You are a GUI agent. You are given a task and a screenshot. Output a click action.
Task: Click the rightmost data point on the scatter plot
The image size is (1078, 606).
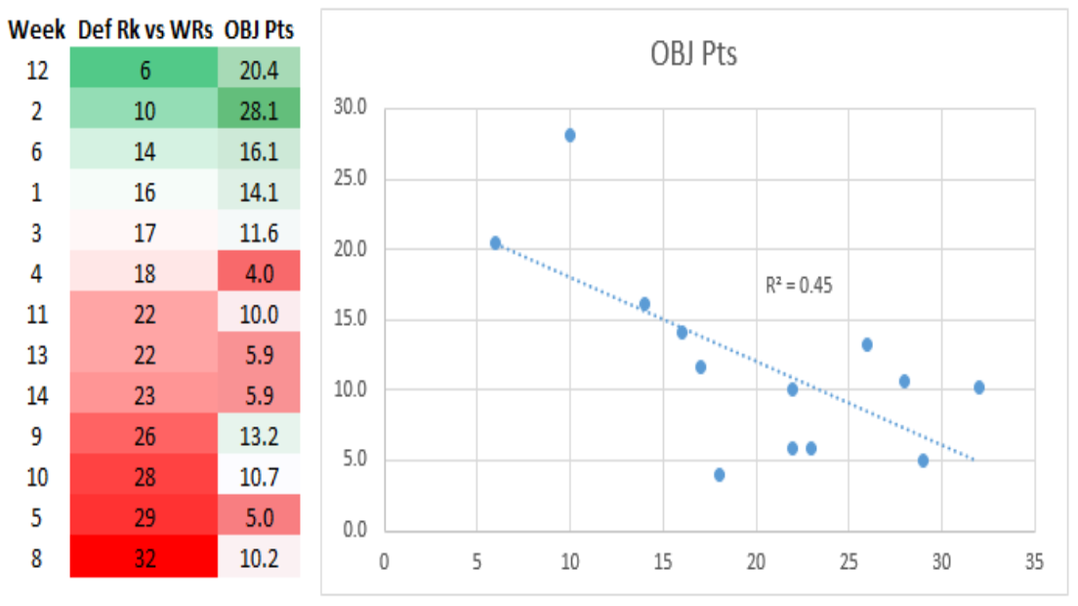pos(978,387)
